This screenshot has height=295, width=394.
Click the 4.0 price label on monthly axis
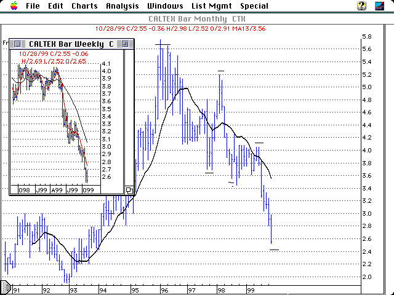pyautogui.click(x=367, y=150)
